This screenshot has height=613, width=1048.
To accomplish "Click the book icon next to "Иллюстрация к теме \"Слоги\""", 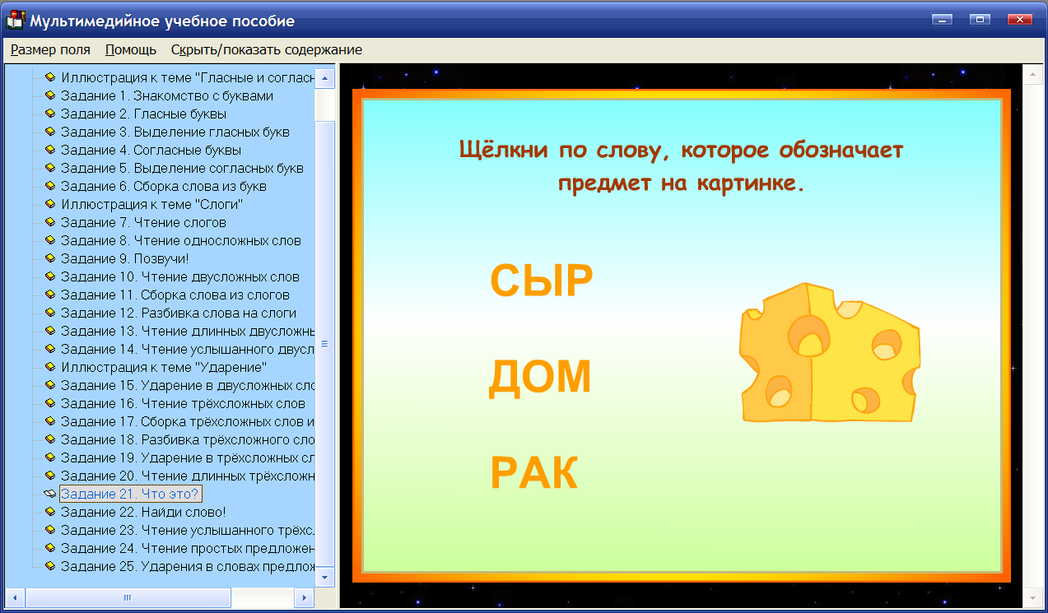I will pos(50,203).
